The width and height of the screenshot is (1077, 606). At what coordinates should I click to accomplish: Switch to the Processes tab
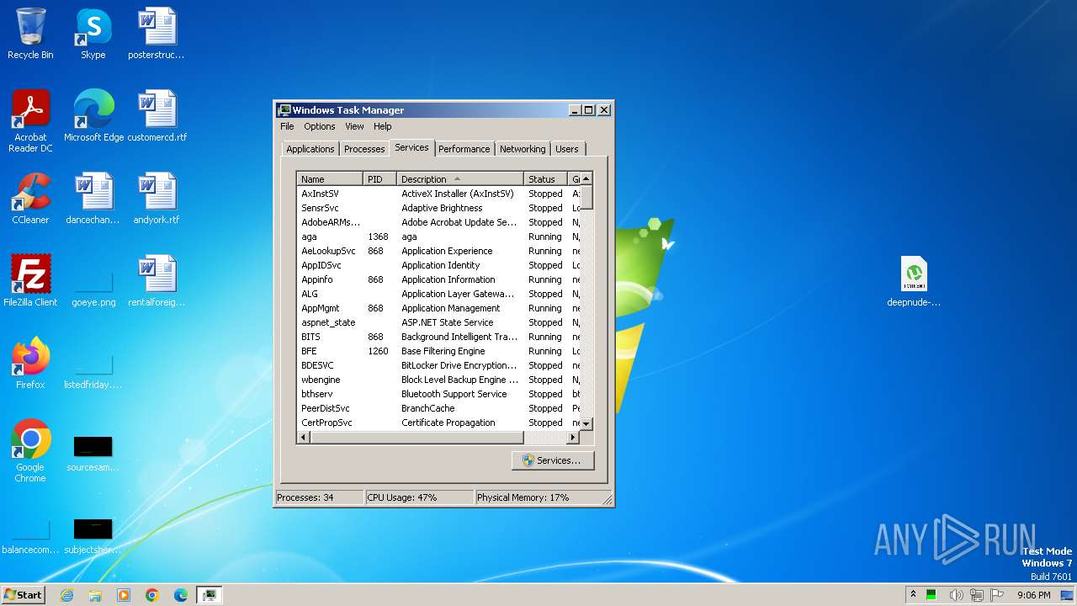(364, 149)
